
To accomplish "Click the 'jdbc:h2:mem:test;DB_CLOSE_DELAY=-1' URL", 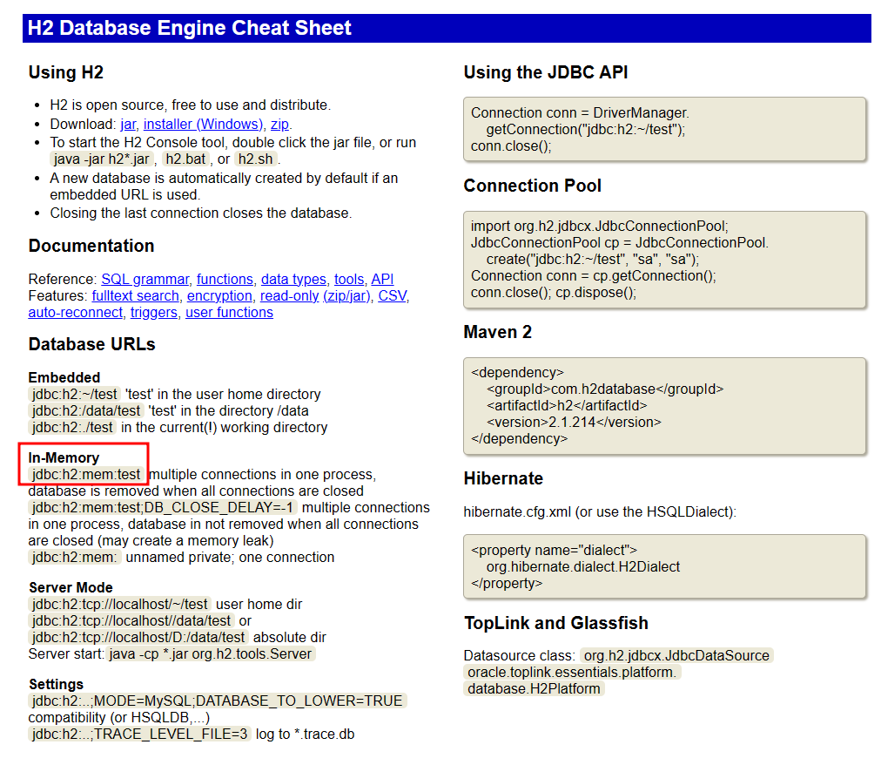I will click(x=163, y=508).
